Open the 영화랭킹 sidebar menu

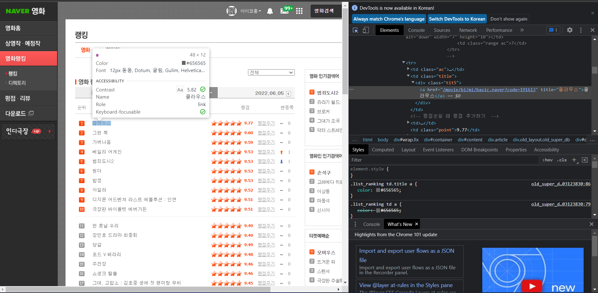coord(29,59)
